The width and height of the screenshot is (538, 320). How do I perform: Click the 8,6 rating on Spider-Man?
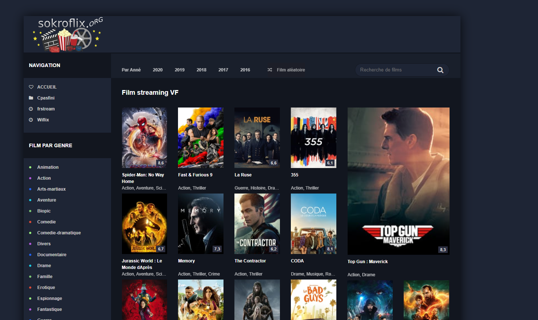pos(161,163)
